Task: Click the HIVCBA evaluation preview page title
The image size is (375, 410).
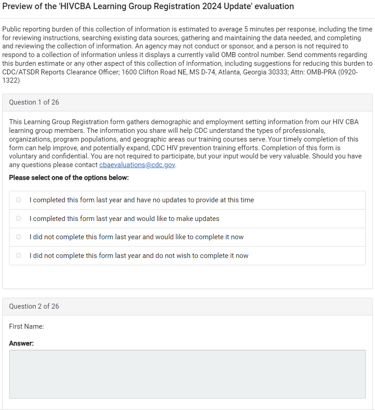Action: [x=148, y=6]
